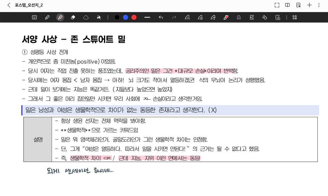Enter full screen view mode
328x196 pixels.
(x=277, y=5)
